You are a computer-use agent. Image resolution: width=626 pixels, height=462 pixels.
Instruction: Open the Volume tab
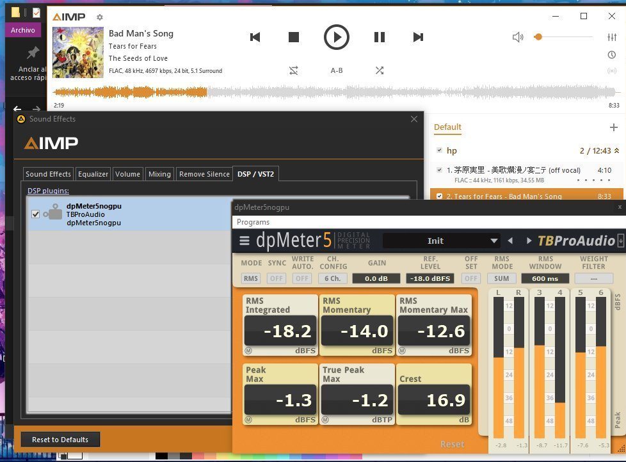tap(128, 174)
